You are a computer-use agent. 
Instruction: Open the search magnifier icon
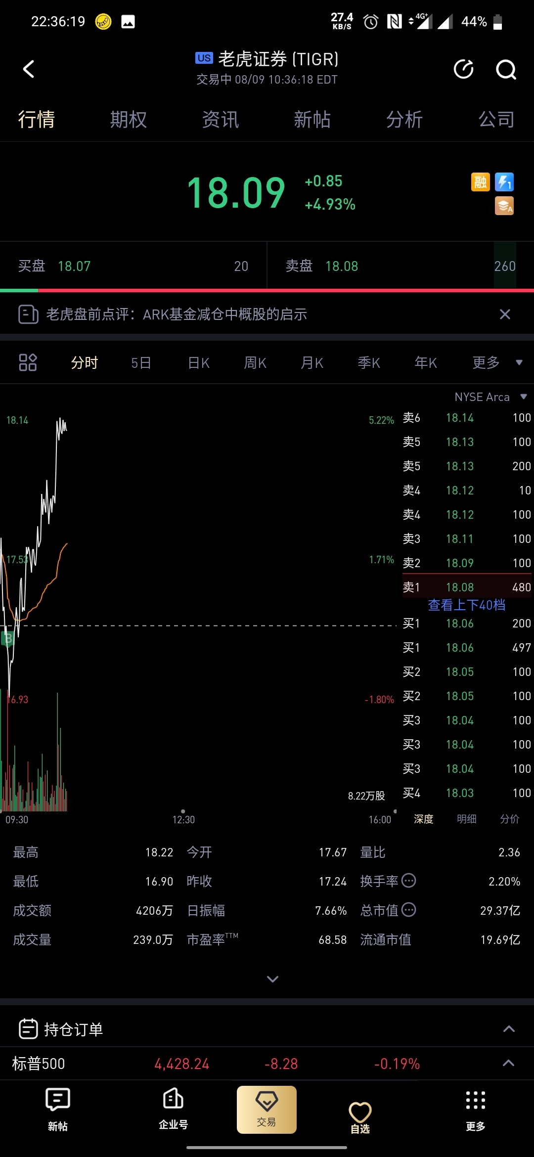point(506,70)
